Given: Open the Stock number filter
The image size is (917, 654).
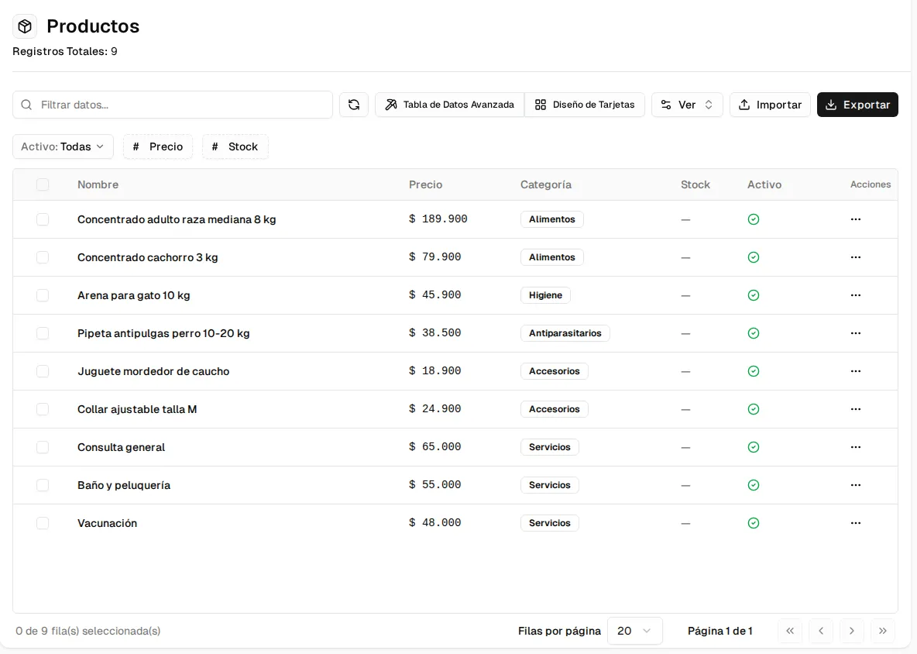Looking at the screenshot, I should 235,146.
